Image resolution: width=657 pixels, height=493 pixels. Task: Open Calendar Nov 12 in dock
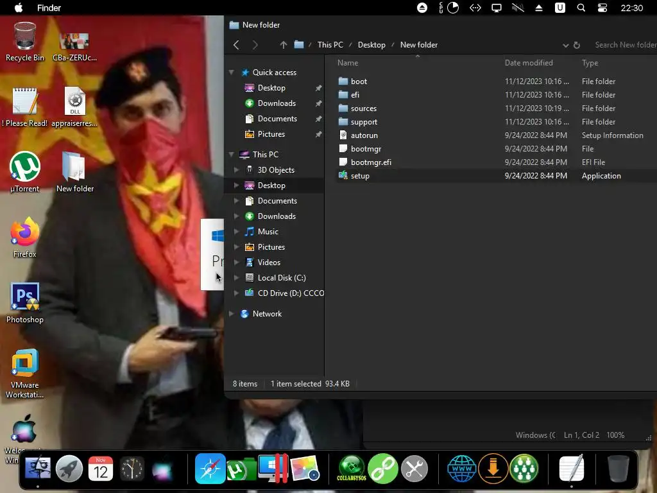tap(101, 468)
